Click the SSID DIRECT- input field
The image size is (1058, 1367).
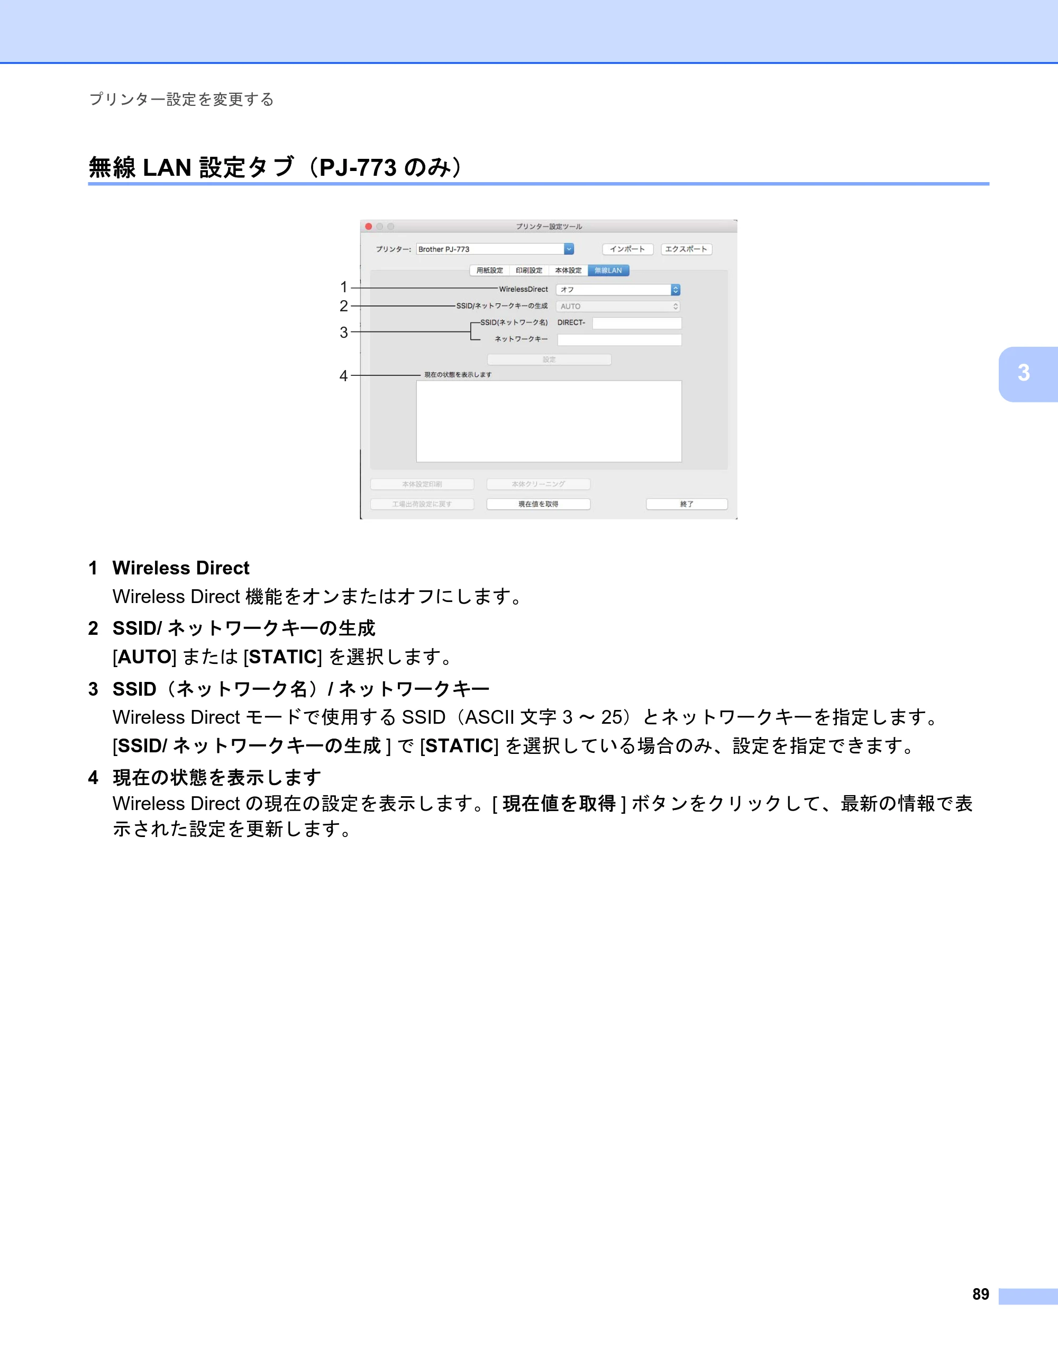point(637,323)
